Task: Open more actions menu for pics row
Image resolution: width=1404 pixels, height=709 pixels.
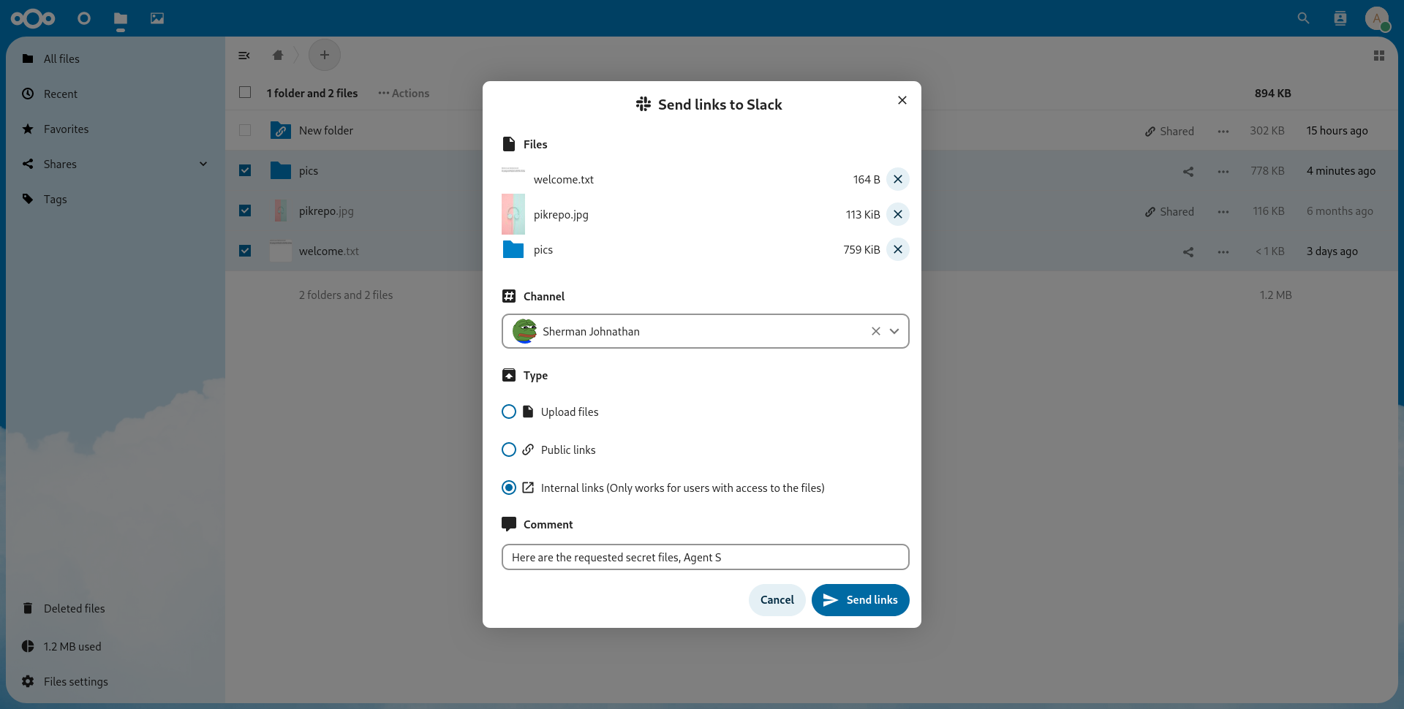Action: pyautogui.click(x=1223, y=171)
